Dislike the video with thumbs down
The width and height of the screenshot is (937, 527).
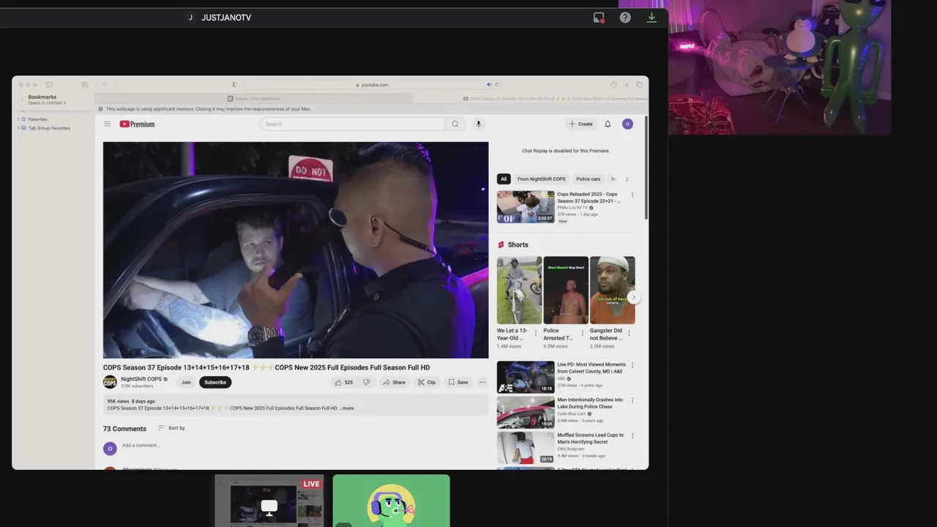[x=367, y=382]
